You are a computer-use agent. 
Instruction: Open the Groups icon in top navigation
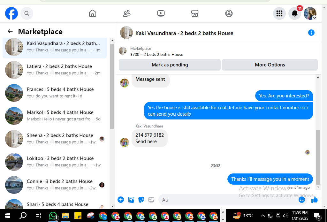tap(229, 13)
